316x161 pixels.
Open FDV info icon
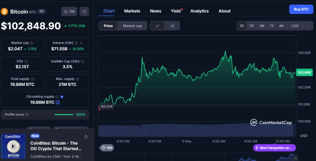click(x=26, y=61)
